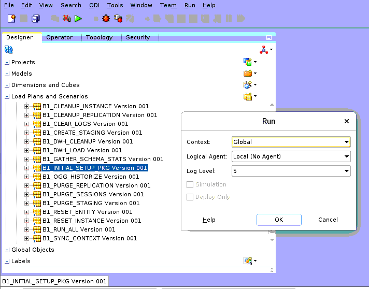Image resolution: width=369 pixels, height=289 pixels.
Task: Expand the Models section
Action: (x=7, y=74)
